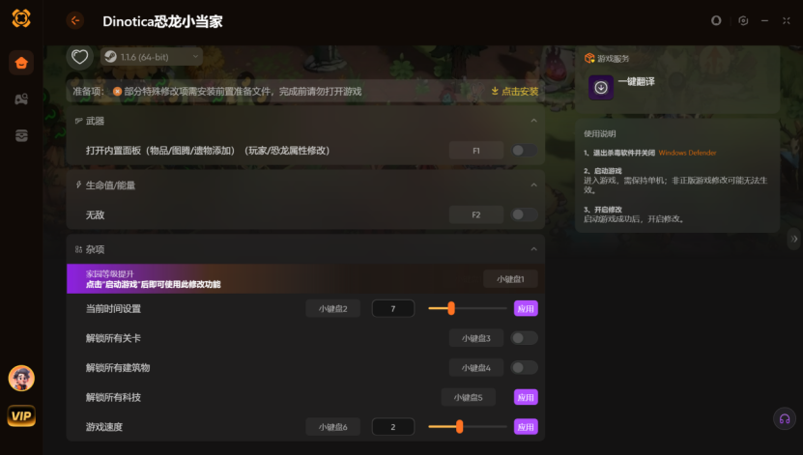The height and width of the screenshot is (455, 803).
Task: Collapse the 武器 section
Action: click(533, 121)
